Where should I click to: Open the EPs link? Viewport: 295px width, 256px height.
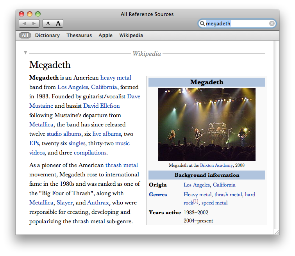pyautogui.click(x=34, y=143)
